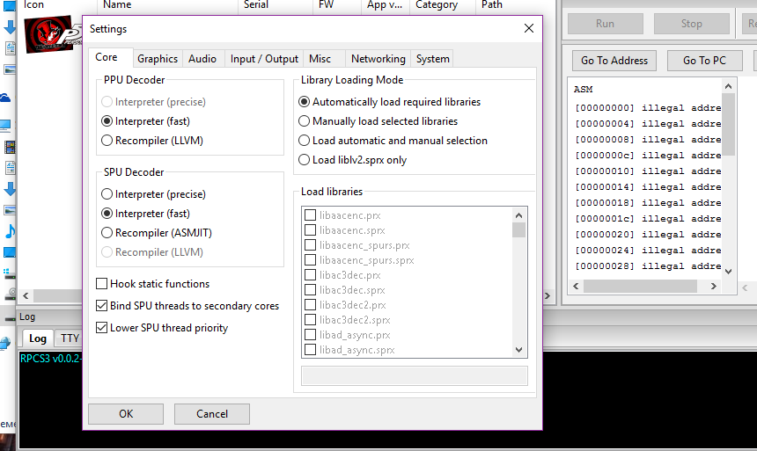Image resolution: width=757 pixels, height=451 pixels.
Task: Uncheck Bind SPU threads to secondary cores
Action: (102, 306)
